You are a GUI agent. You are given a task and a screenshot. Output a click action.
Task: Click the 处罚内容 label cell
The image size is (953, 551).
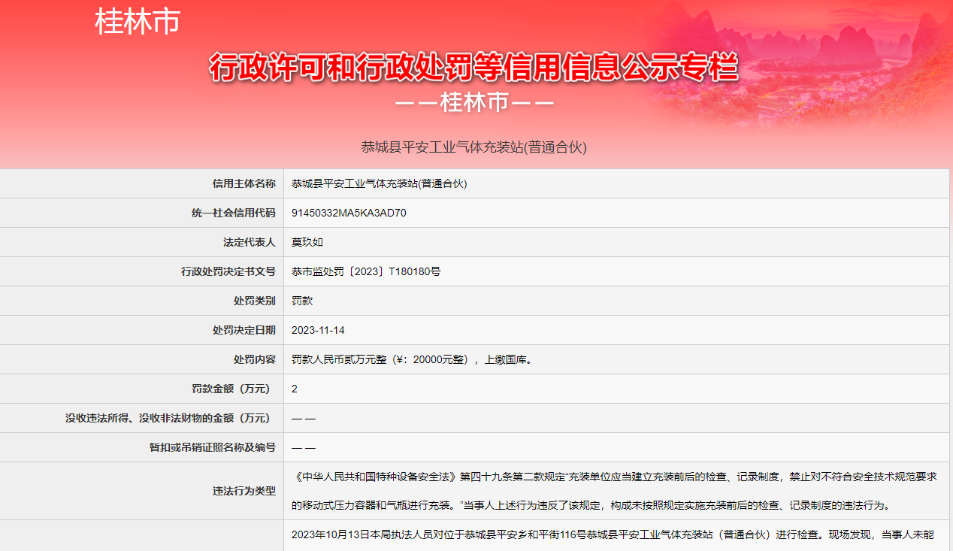[x=254, y=359]
